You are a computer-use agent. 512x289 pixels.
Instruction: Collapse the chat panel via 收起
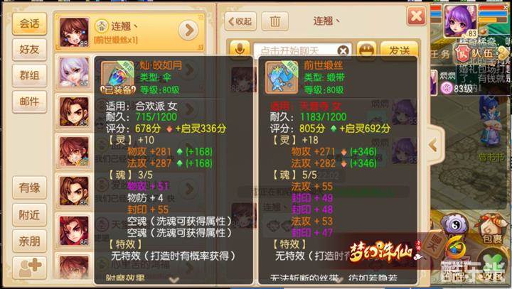[240, 21]
